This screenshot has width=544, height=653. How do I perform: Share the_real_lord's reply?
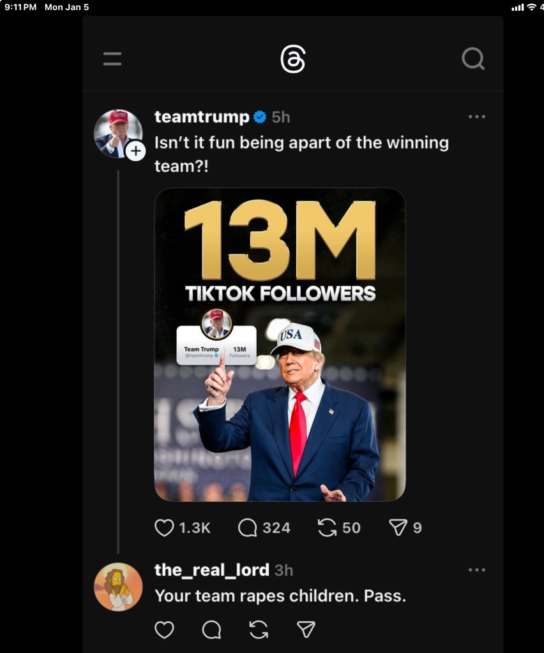click(x=306, y=630)
